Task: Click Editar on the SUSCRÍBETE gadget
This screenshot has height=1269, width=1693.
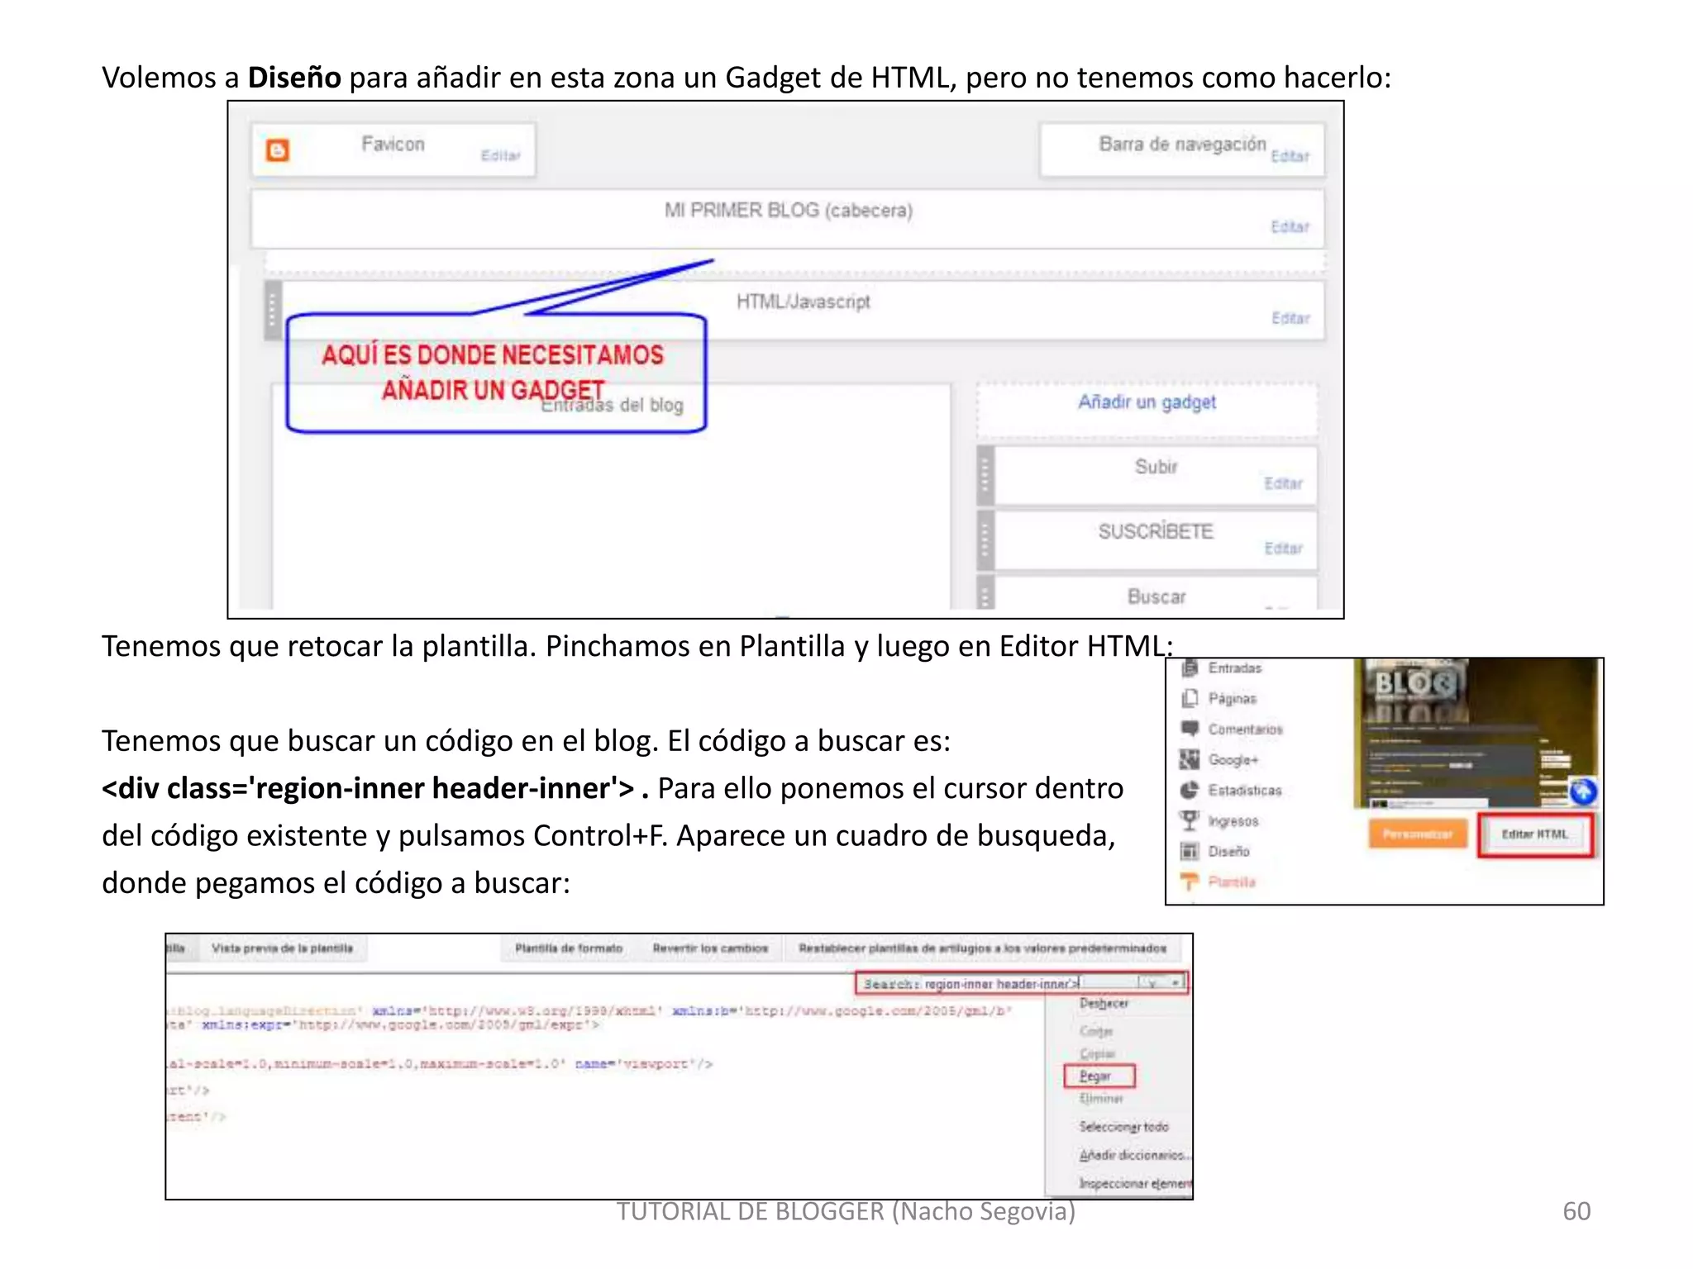Action: tap(1283, 549)
